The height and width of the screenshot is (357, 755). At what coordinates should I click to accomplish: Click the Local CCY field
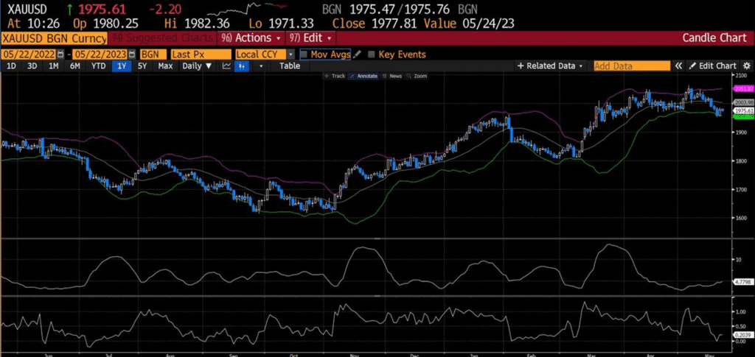point(261,54)
